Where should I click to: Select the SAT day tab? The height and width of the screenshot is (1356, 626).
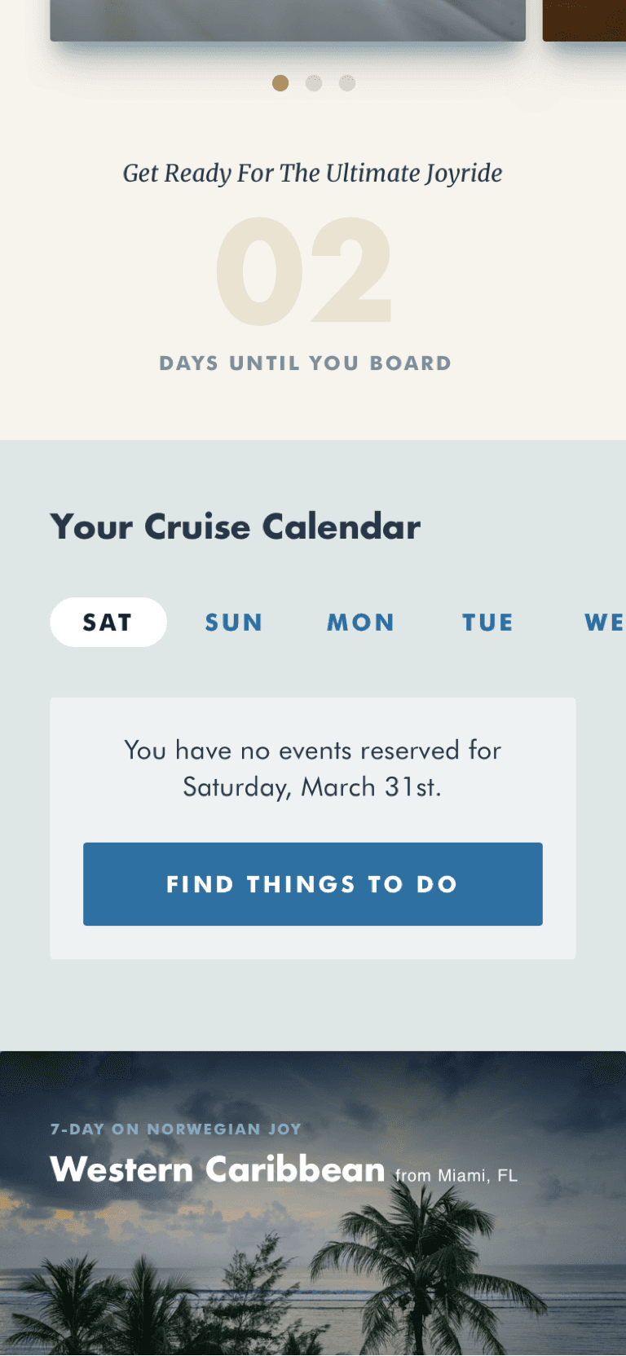tap(108, 622)
